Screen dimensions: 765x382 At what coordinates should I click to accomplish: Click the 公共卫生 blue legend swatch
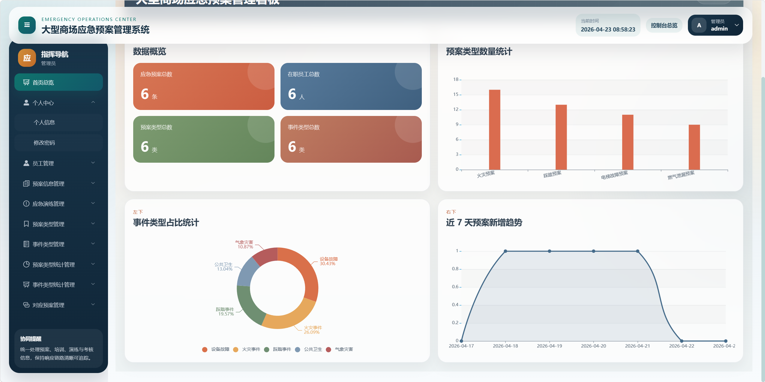coord(298,349)
